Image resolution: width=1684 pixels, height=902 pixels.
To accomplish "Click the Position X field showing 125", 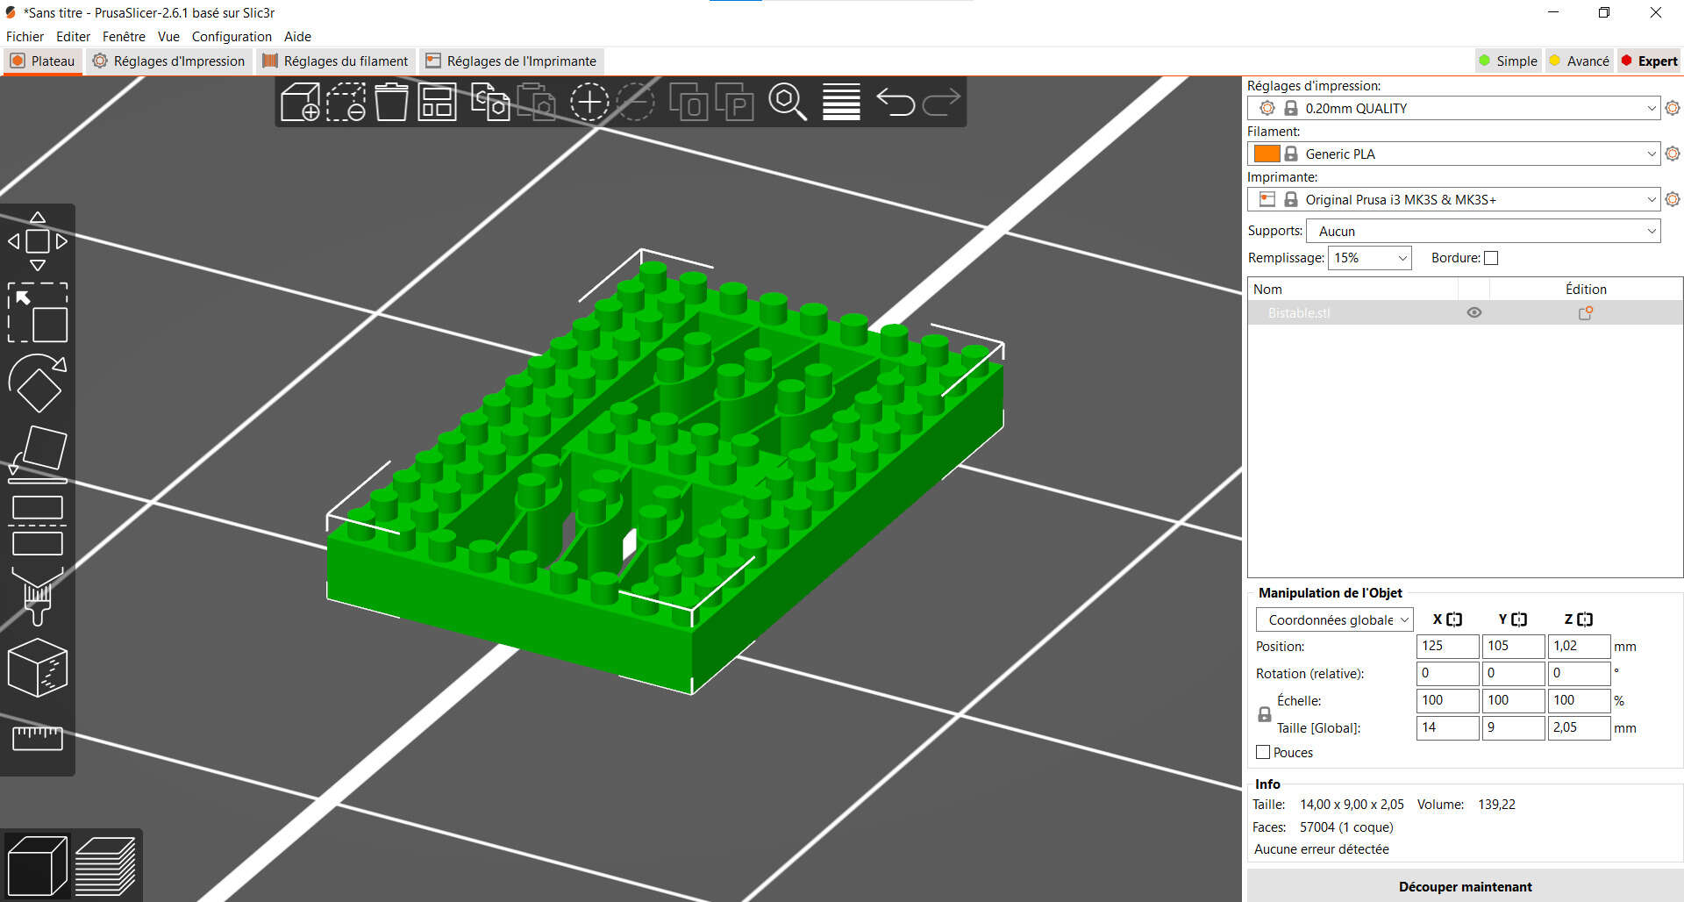I will (x=1447, y=646).
